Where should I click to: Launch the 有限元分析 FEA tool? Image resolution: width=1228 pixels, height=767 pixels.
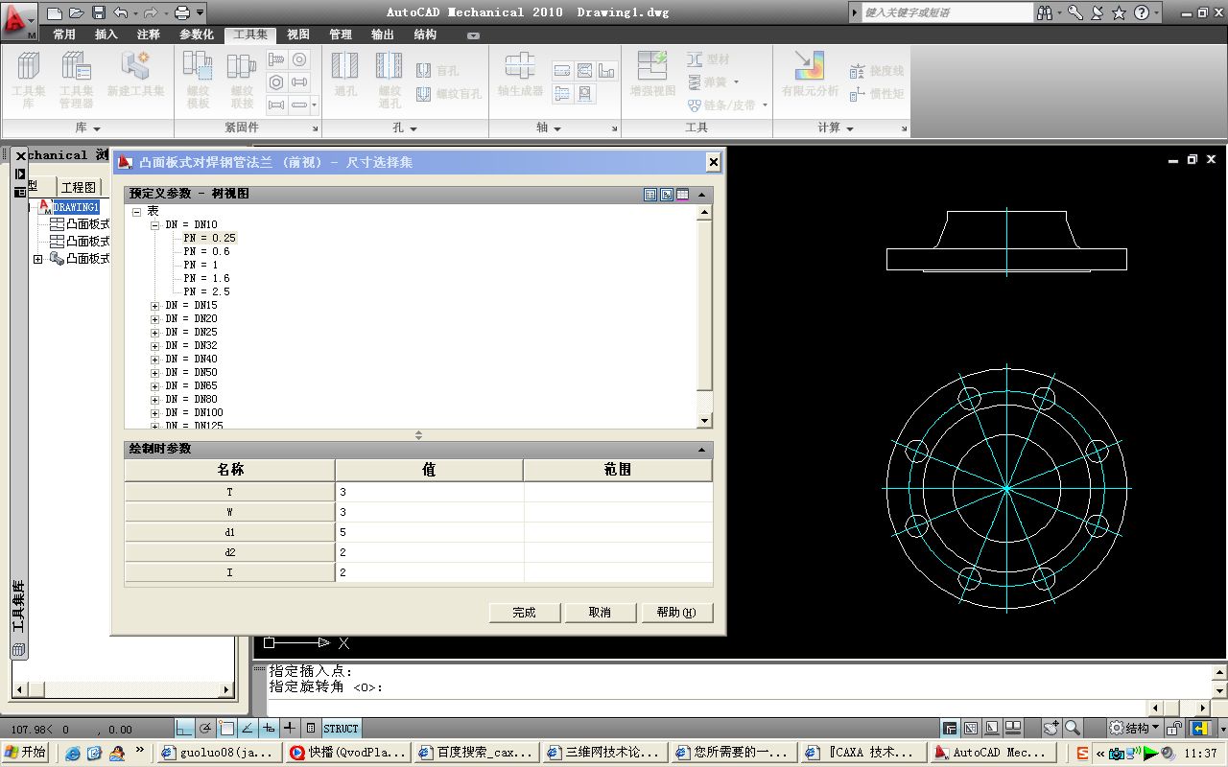(x=809, y=77)
